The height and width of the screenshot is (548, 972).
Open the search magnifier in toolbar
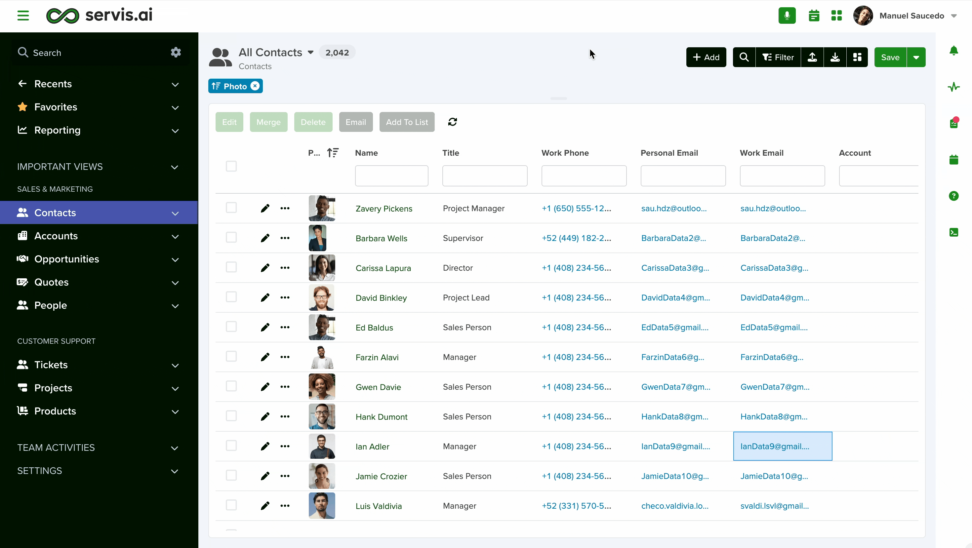744,57
